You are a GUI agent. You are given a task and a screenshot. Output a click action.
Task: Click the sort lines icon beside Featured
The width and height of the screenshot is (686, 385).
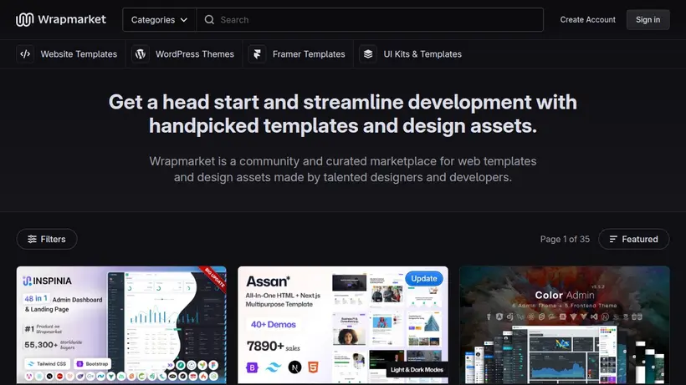pyautogui.click(x=613, y=239)
